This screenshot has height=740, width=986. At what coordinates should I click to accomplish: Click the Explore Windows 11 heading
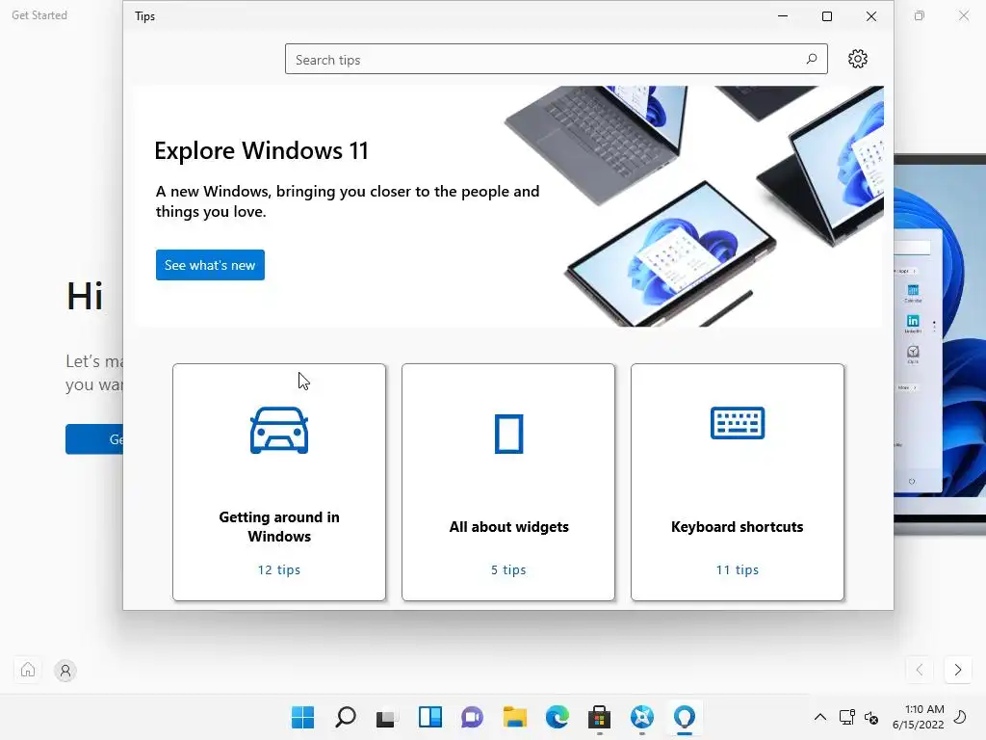261,151
